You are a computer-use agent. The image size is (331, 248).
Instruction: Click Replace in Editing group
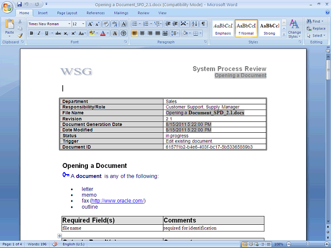tap(316, 28)
